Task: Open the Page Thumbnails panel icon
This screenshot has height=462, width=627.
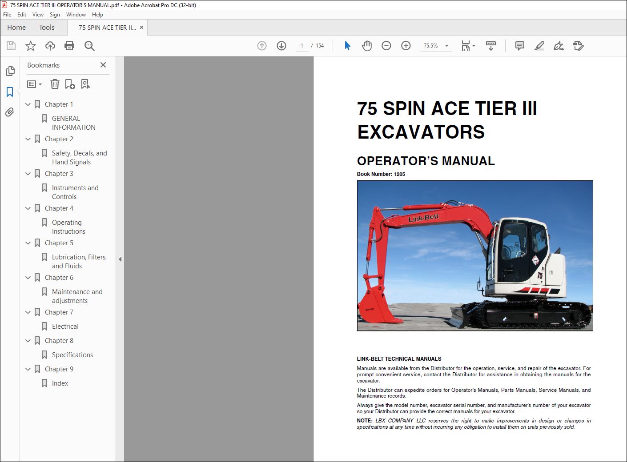Action: 10,71
